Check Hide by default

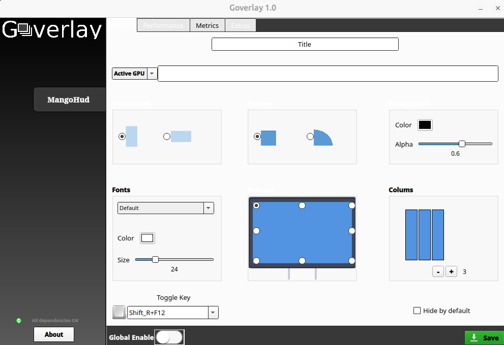(x=417, y=310)
